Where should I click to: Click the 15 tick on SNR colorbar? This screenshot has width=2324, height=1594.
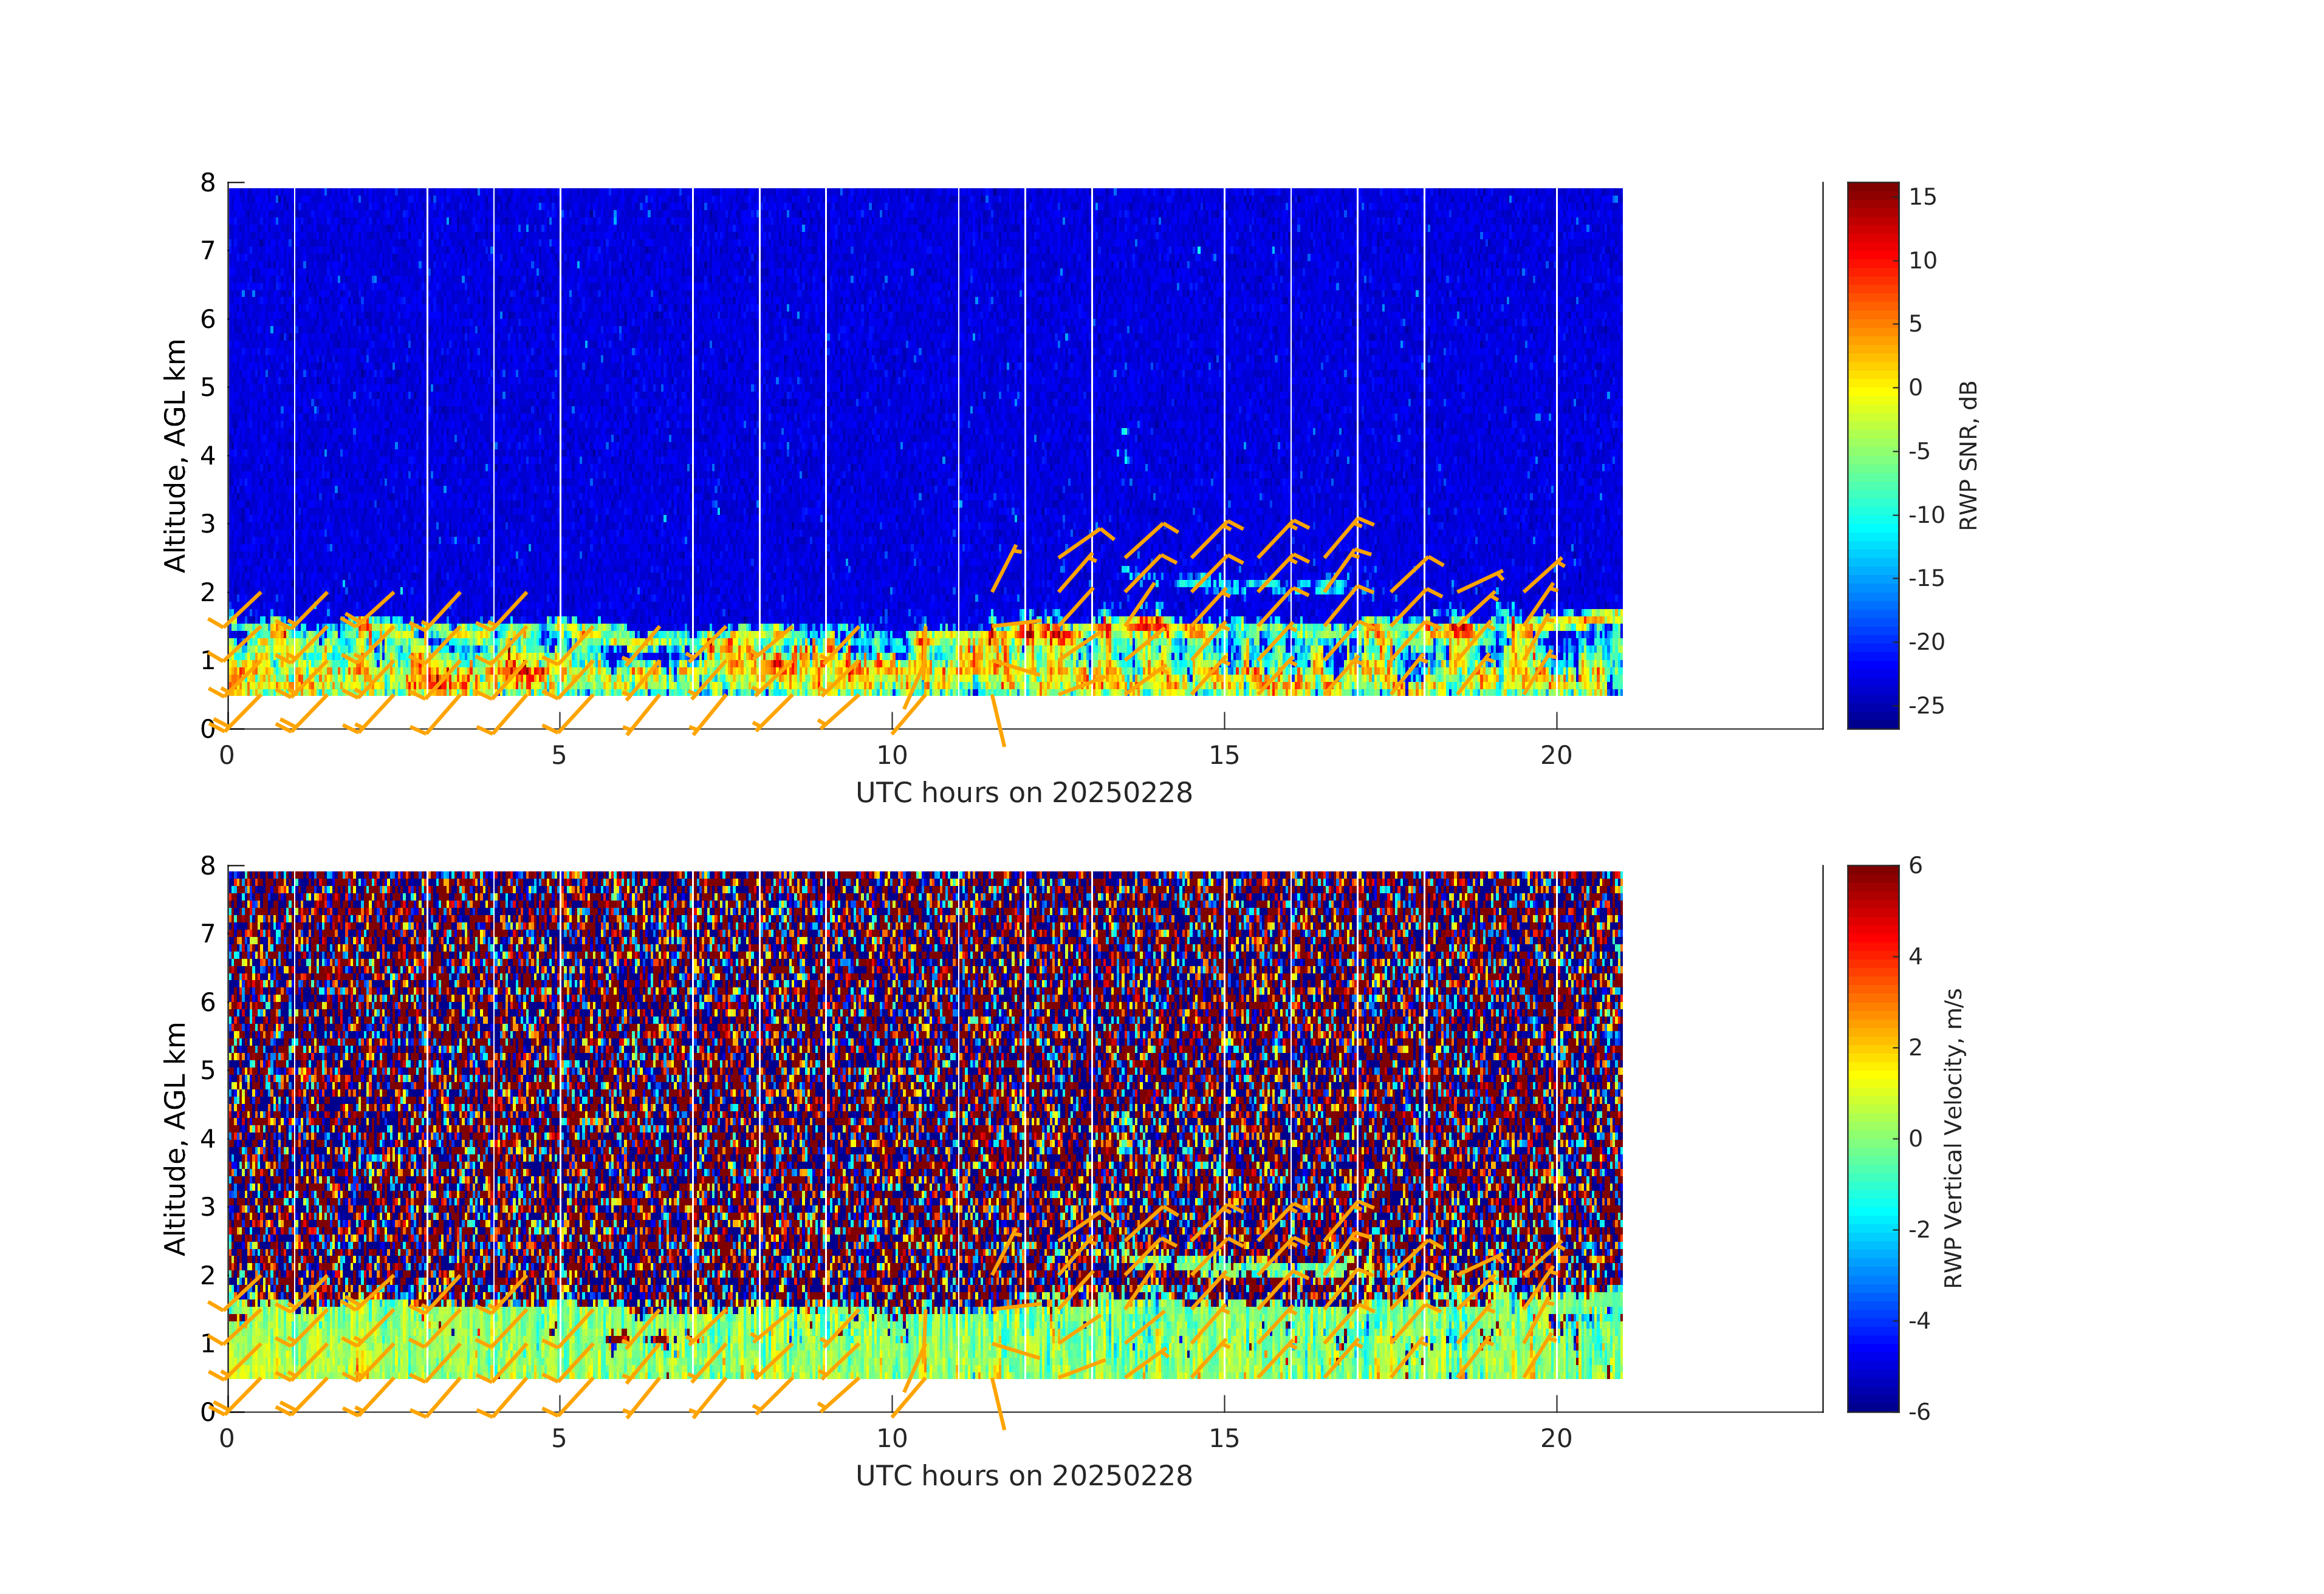[1922, 197]
